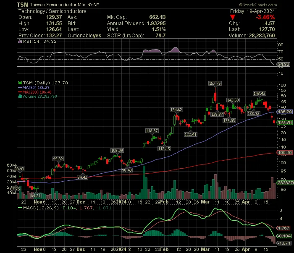Viewport: 294px width, 253px height.
Task: Click the High 131.55 value
Action: click(54, 23)
